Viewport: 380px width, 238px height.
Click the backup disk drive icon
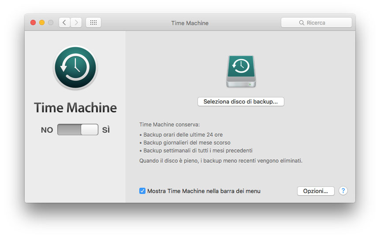point(241,71)
